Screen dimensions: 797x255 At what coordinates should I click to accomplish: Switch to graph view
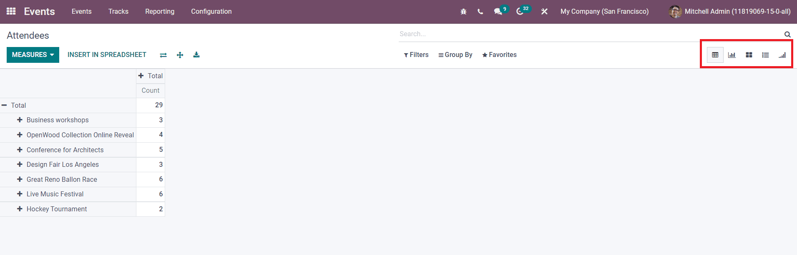(x=732, y=55)
